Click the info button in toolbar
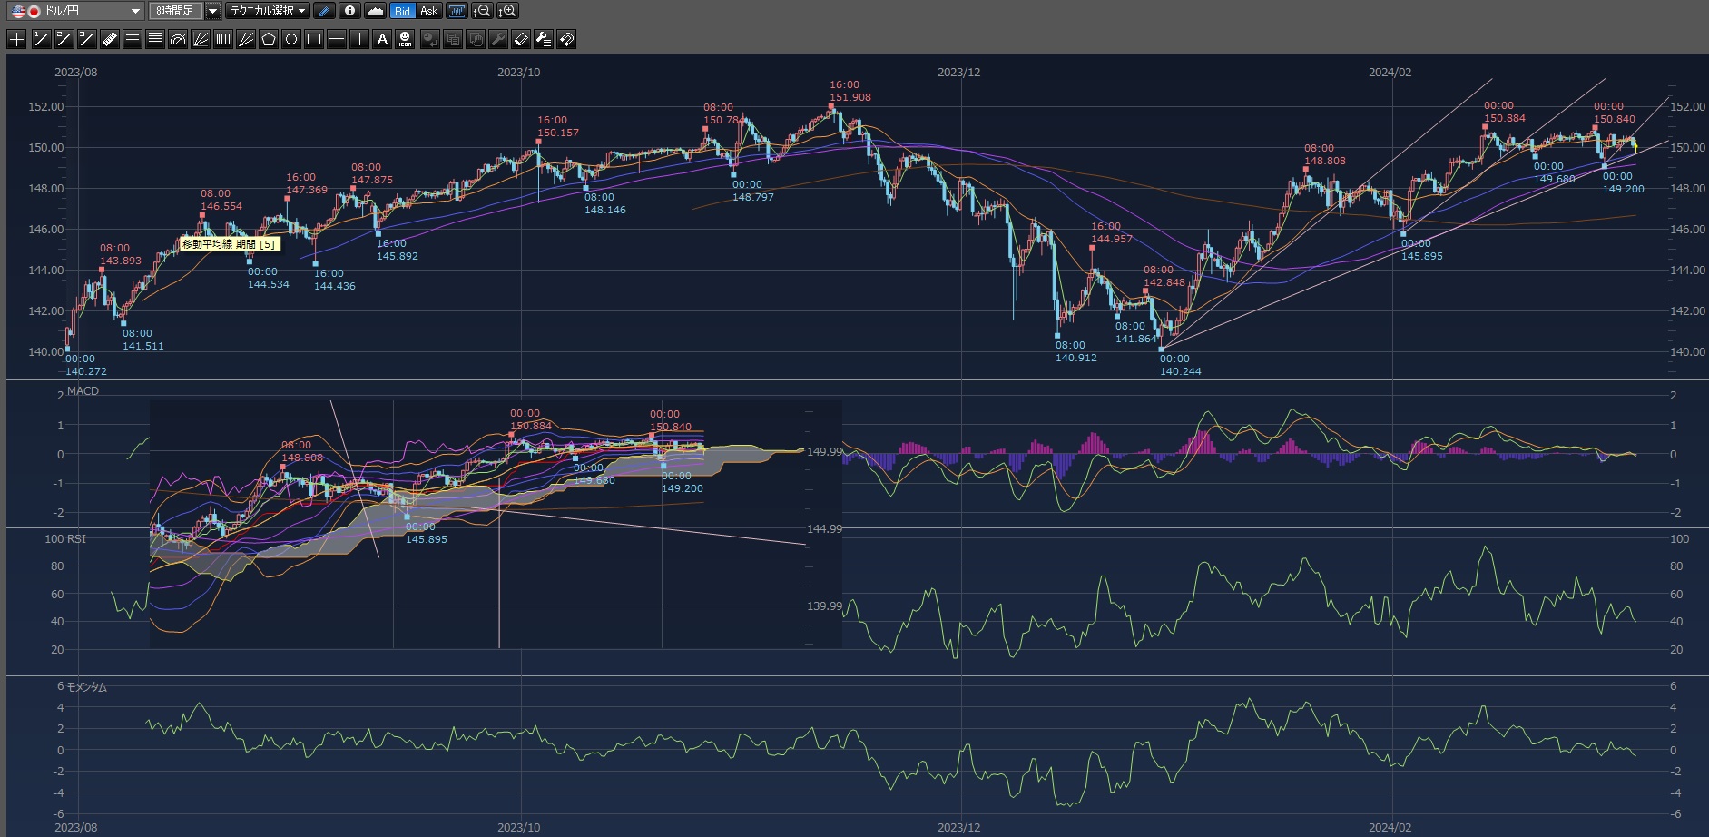Image resolution: width=1709 pixels, height=837 pixels. click(349, 11)
